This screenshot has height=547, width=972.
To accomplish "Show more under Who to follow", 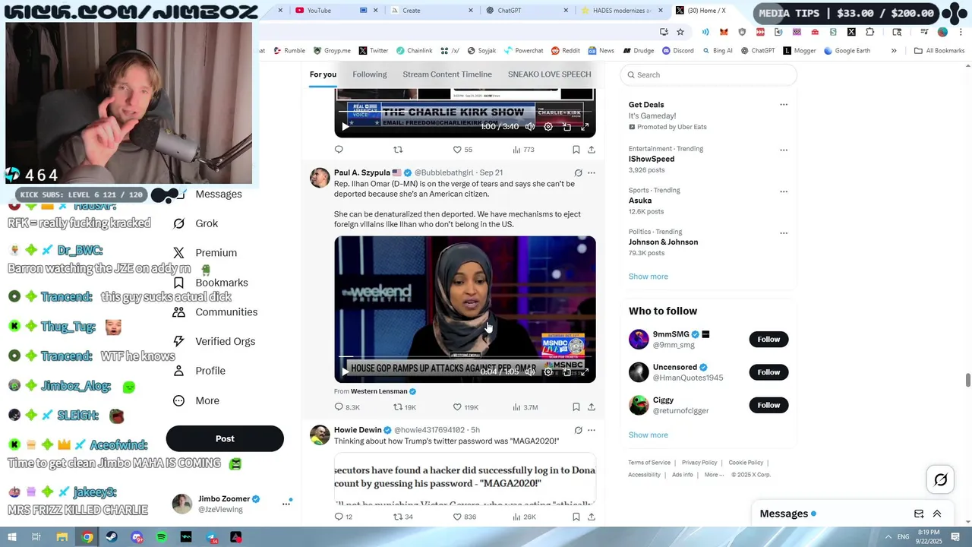I will [x=649, y=435].
